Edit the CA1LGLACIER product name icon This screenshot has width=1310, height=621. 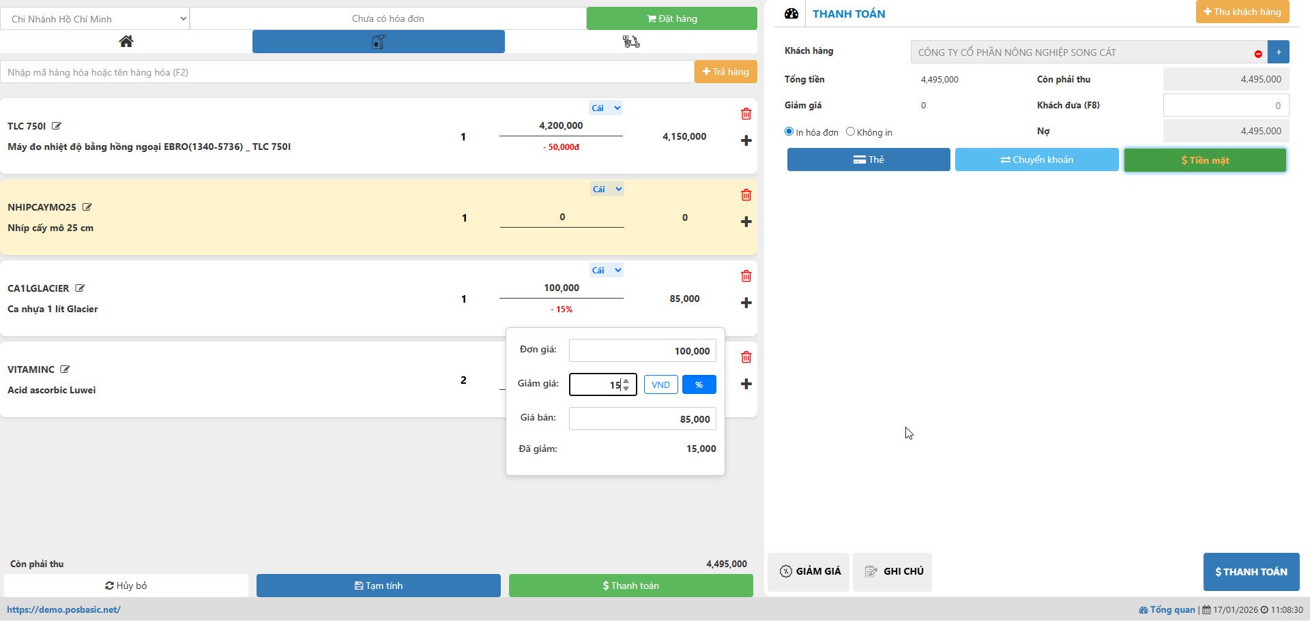click(80, 288)
